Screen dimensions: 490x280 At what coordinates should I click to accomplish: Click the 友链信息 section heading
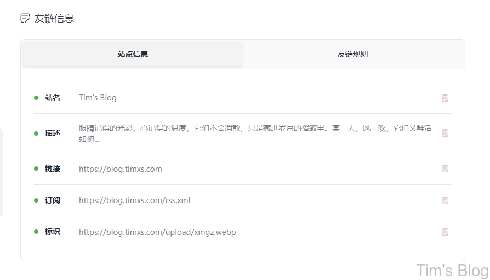click(54, 18)
